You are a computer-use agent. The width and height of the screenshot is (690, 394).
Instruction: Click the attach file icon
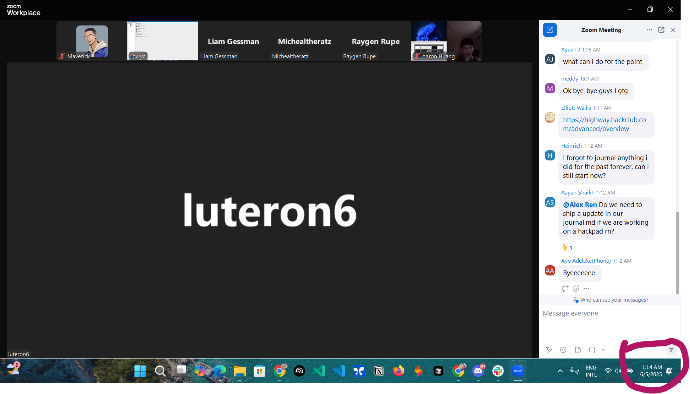click(x=578, y=350)
